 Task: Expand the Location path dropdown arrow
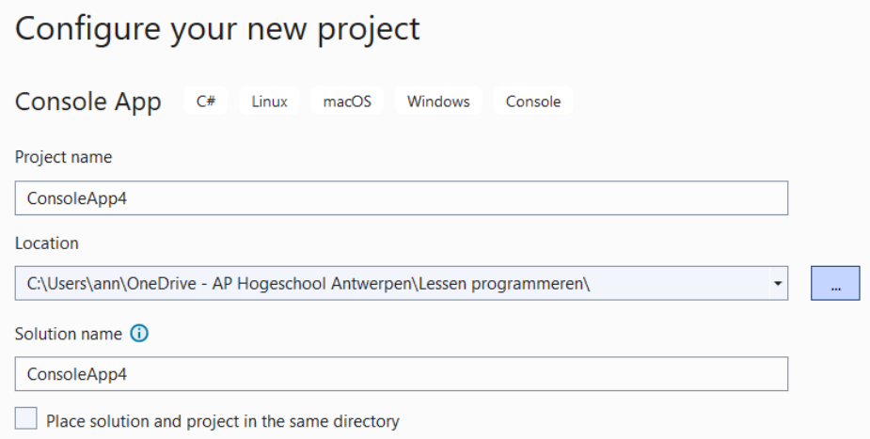(778, 283)
